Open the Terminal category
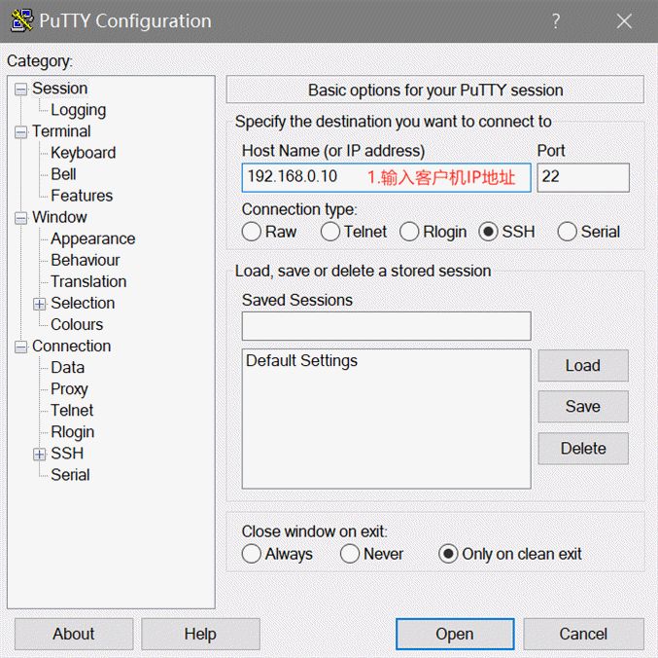This screenshot has width=658, height=658. click(61, 131)
